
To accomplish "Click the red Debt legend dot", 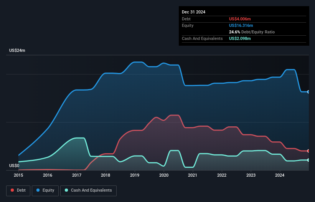I will pyautogui.click(x=12, y=190).
